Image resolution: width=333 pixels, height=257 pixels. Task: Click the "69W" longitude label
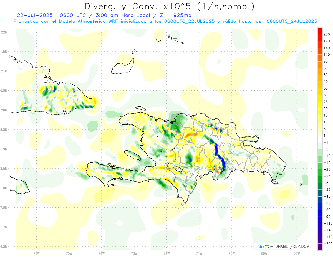coord(264,253)
